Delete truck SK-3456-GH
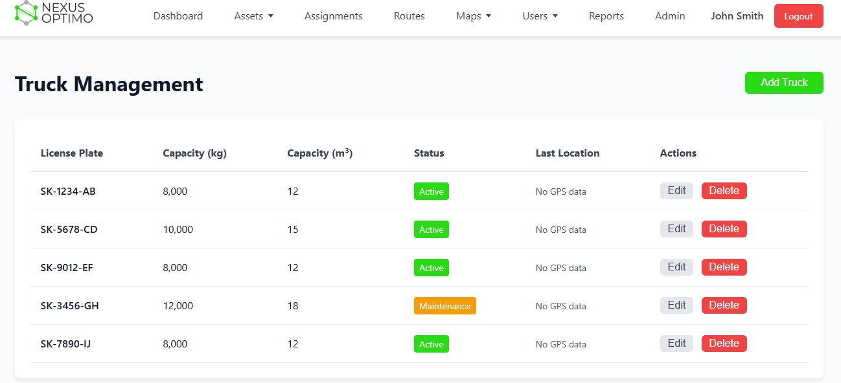The image size is (841, 383). (724, 305)
